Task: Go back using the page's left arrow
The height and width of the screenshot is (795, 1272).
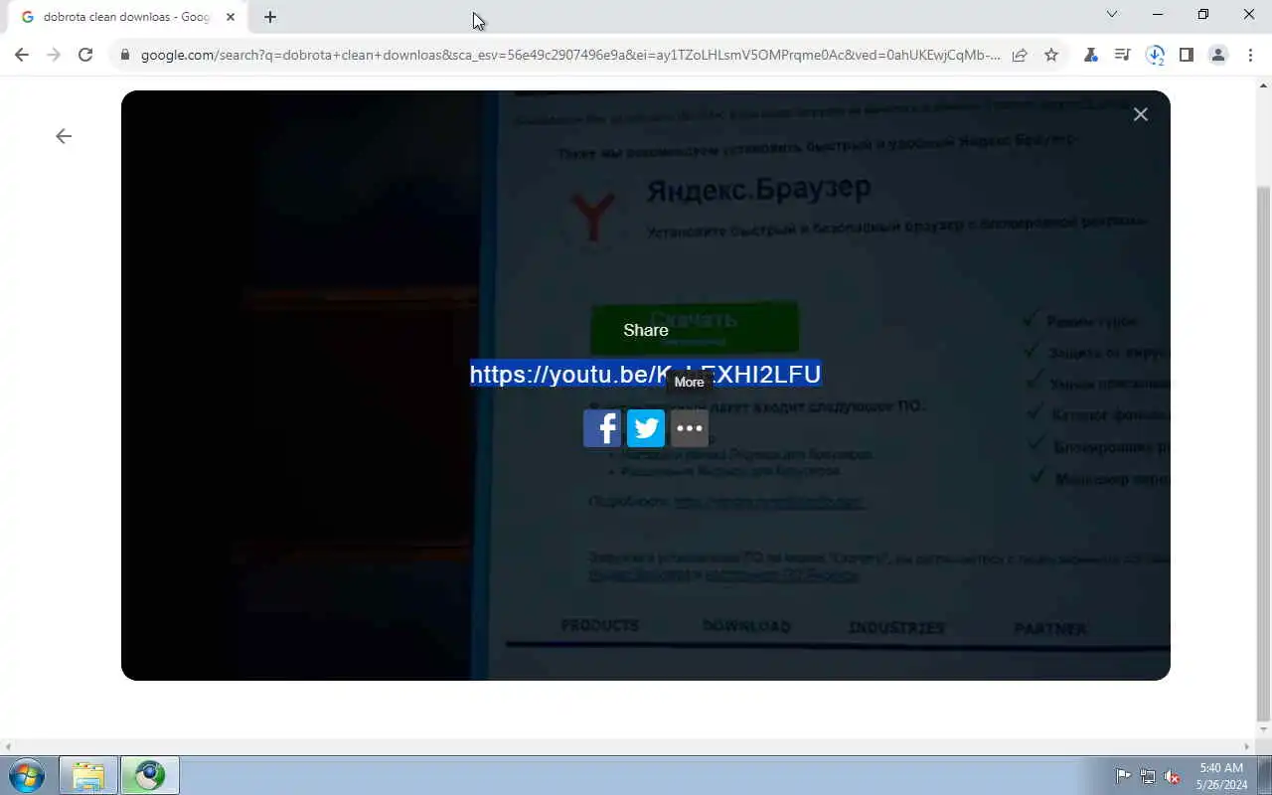Action: 64,136
